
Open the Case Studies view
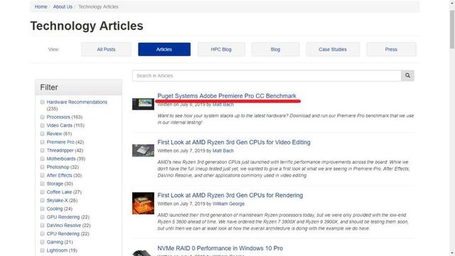click(333, 49)
